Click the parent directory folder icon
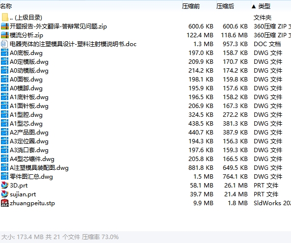The width and height of the screenshot is (291, 243). pyautogui.click(x=5, y=17)
